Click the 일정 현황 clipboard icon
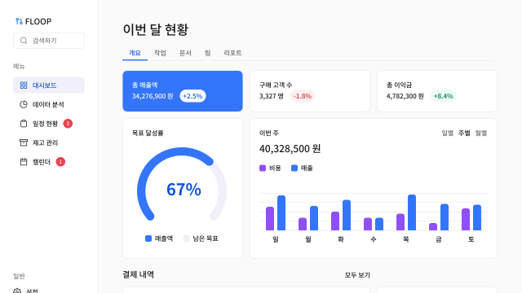 24,124
